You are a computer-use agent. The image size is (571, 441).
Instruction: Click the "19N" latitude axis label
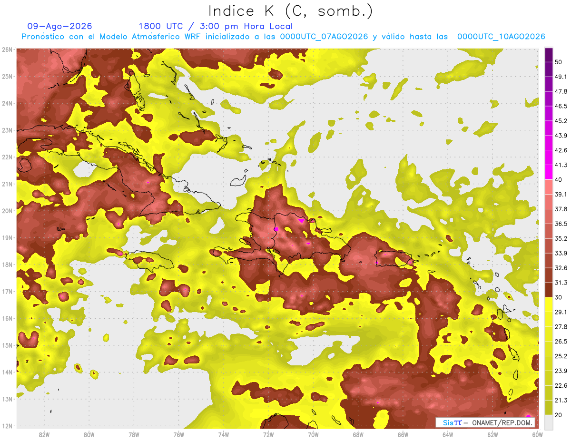click(7, 238)
